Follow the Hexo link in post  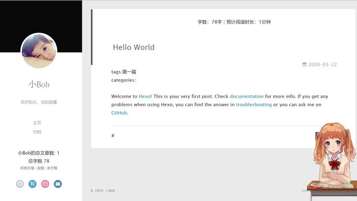pos(145,96)
